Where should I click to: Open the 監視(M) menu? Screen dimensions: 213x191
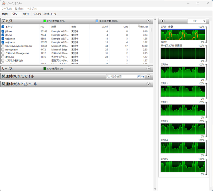pos(20,9)
